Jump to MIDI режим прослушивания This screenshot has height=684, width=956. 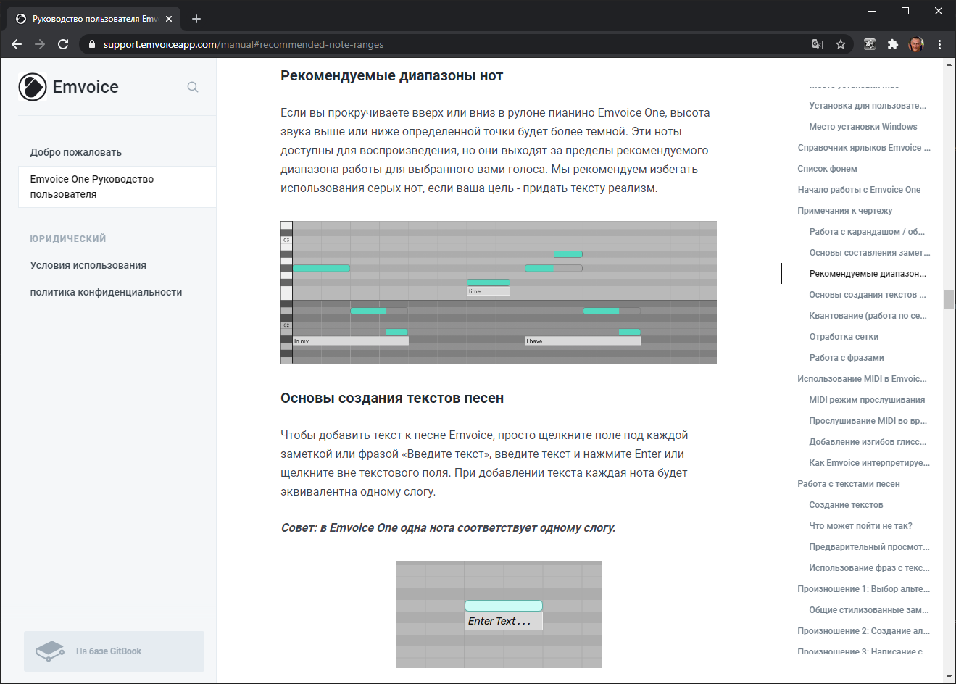pos(867,400)
